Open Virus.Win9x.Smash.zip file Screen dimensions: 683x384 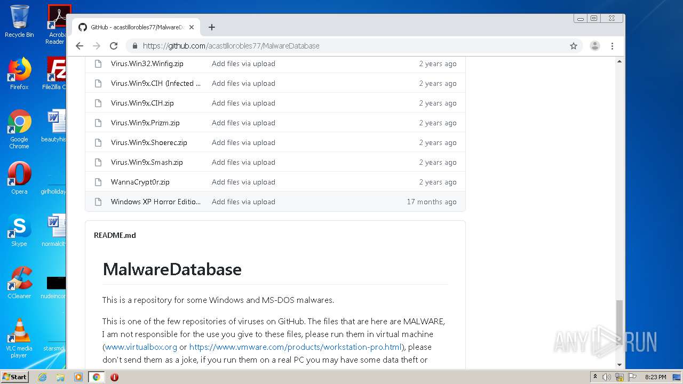tap(147, 162)
